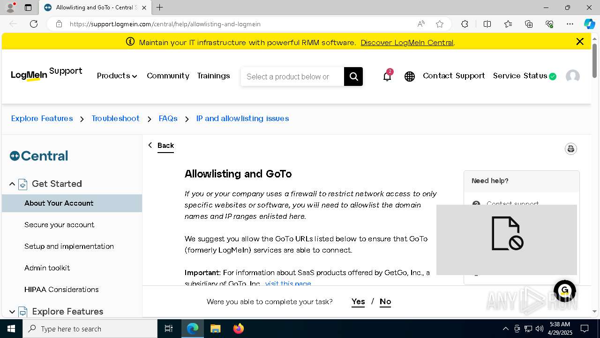Click the Central product logo
Image resolution: width=600 pixels, height=338 pixels.
pyautogui.click(x=39, y=156)
